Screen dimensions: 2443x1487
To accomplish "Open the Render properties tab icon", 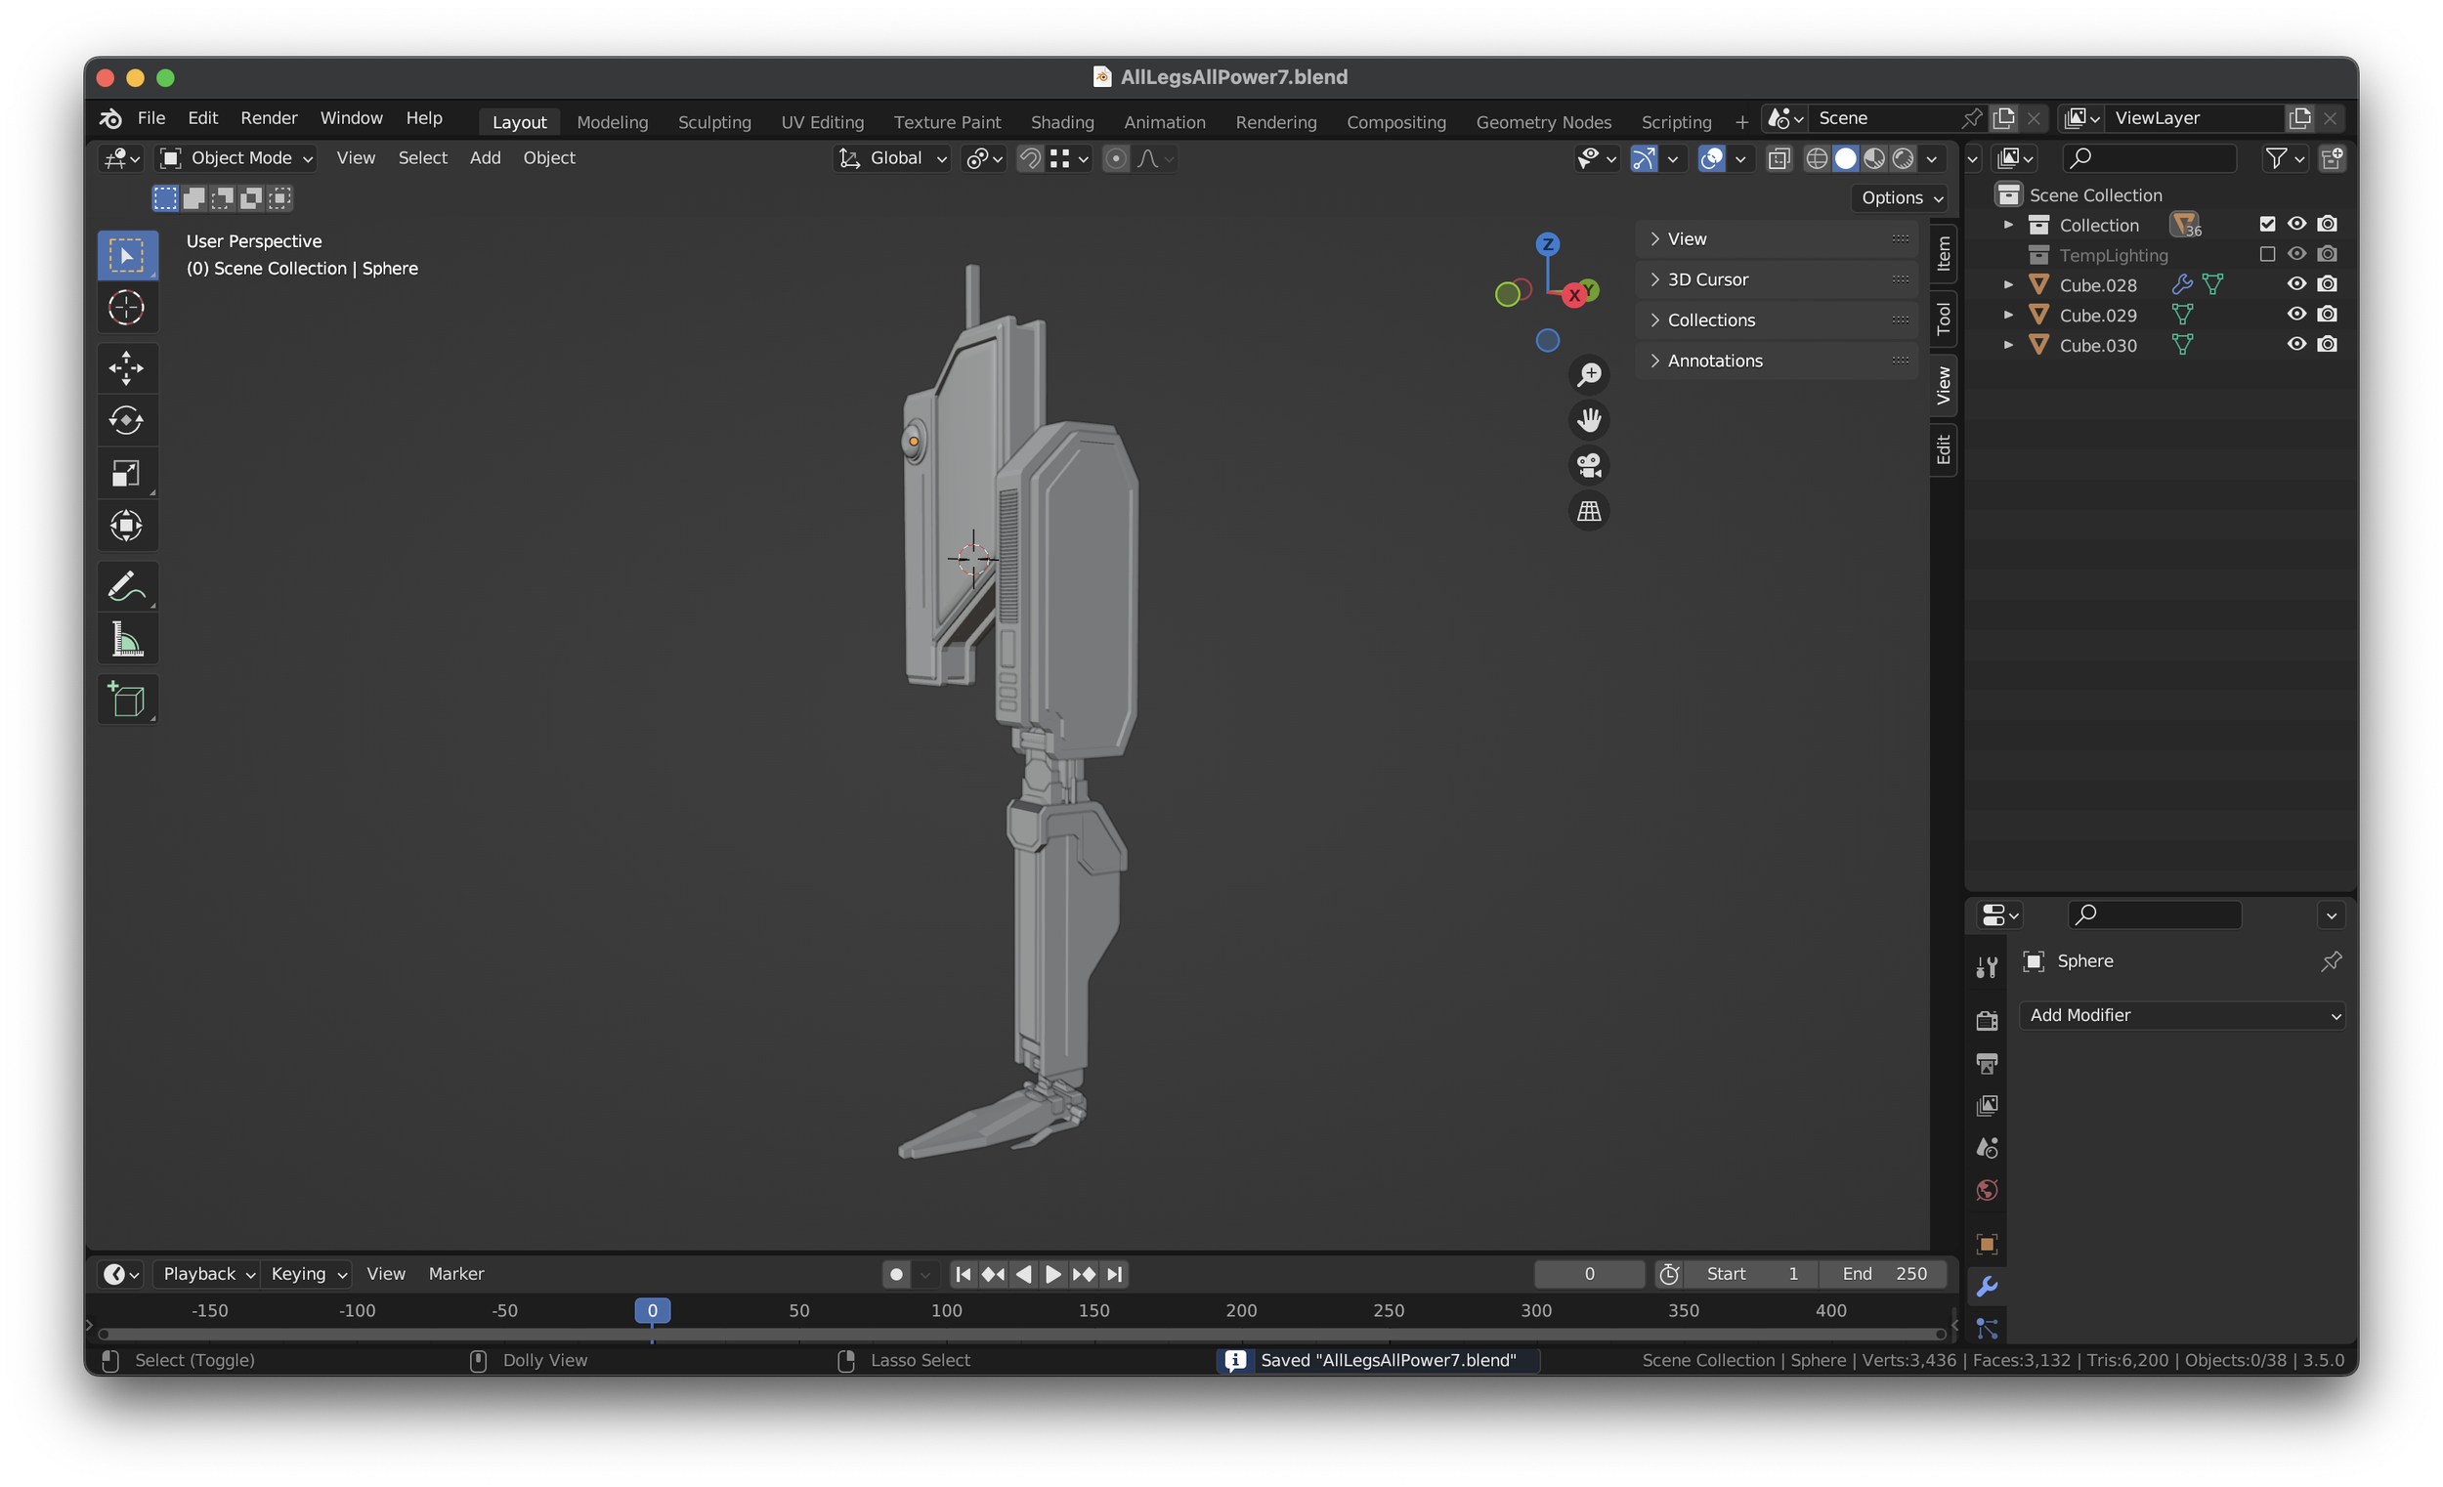I will coord(1987,1020).
